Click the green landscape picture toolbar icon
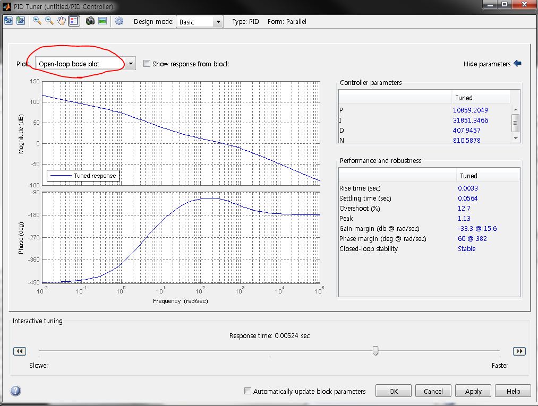538x406 pixels. 103,21
